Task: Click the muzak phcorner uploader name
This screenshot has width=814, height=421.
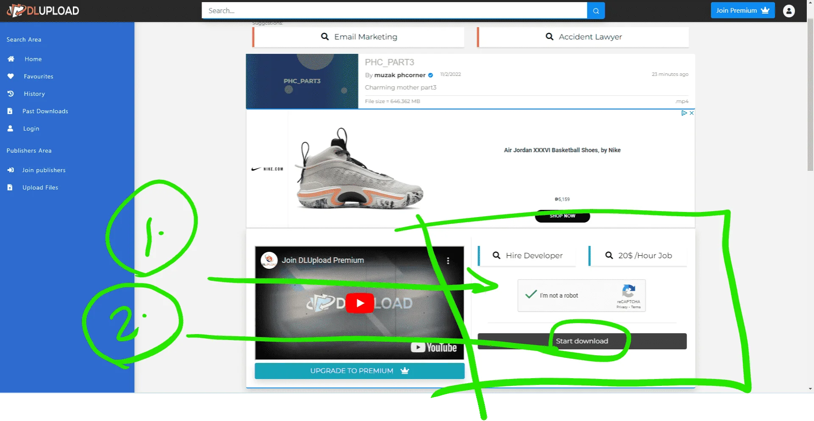Action: tap(400, 75)
